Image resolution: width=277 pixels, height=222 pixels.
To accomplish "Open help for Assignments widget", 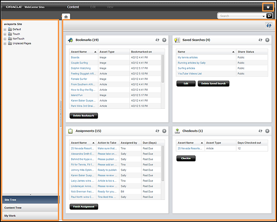I will point(164,131).
